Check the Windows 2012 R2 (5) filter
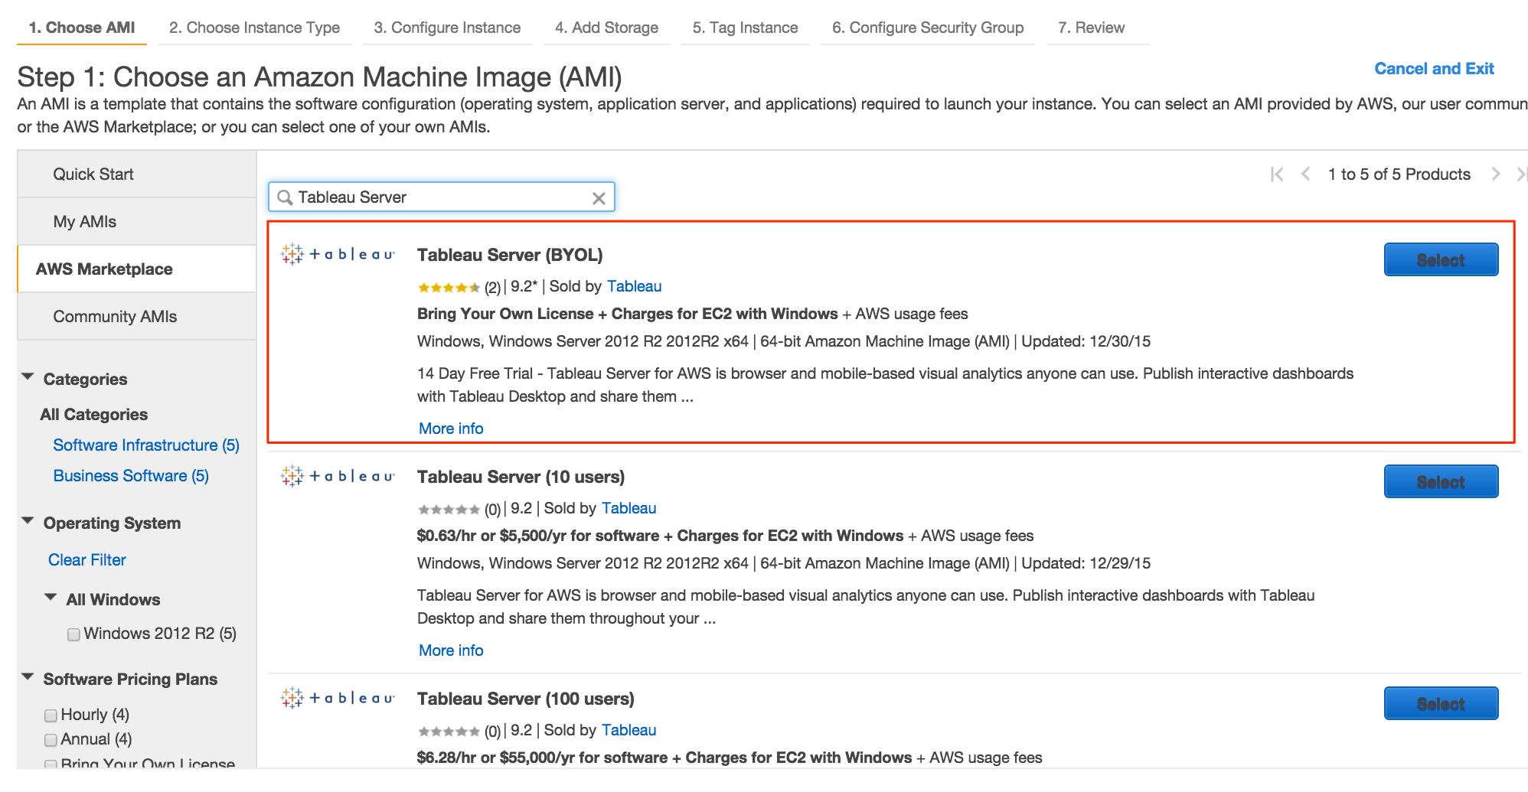Screen dimensions: 1528x792 [x=73, y=634]
